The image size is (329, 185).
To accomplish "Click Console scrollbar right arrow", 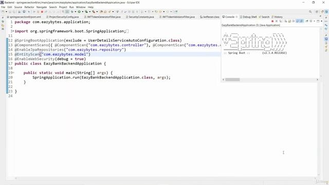I will (x=317, y=80).
